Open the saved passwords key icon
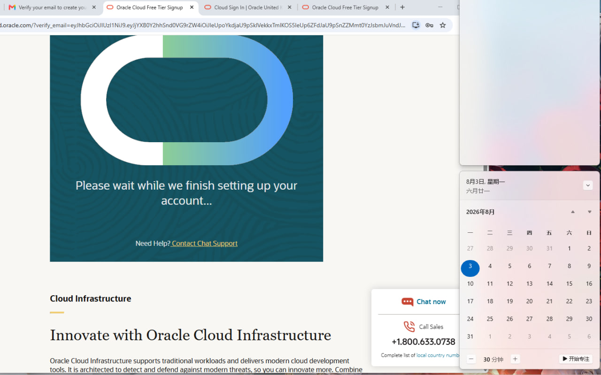The height and width of the screenshot is (375, 601). click(x=429, y=25)
